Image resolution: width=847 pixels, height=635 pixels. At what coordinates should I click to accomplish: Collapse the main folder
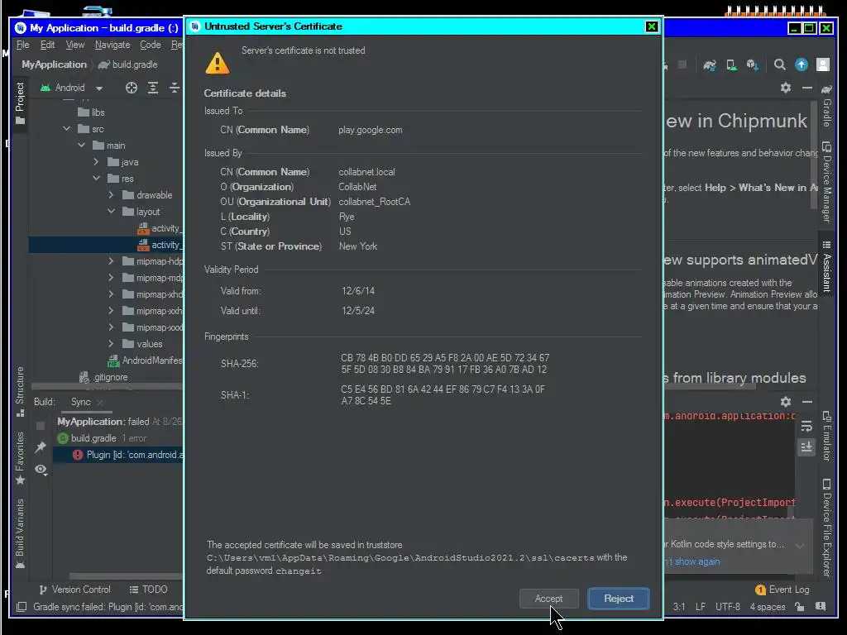tap(82, 146)
